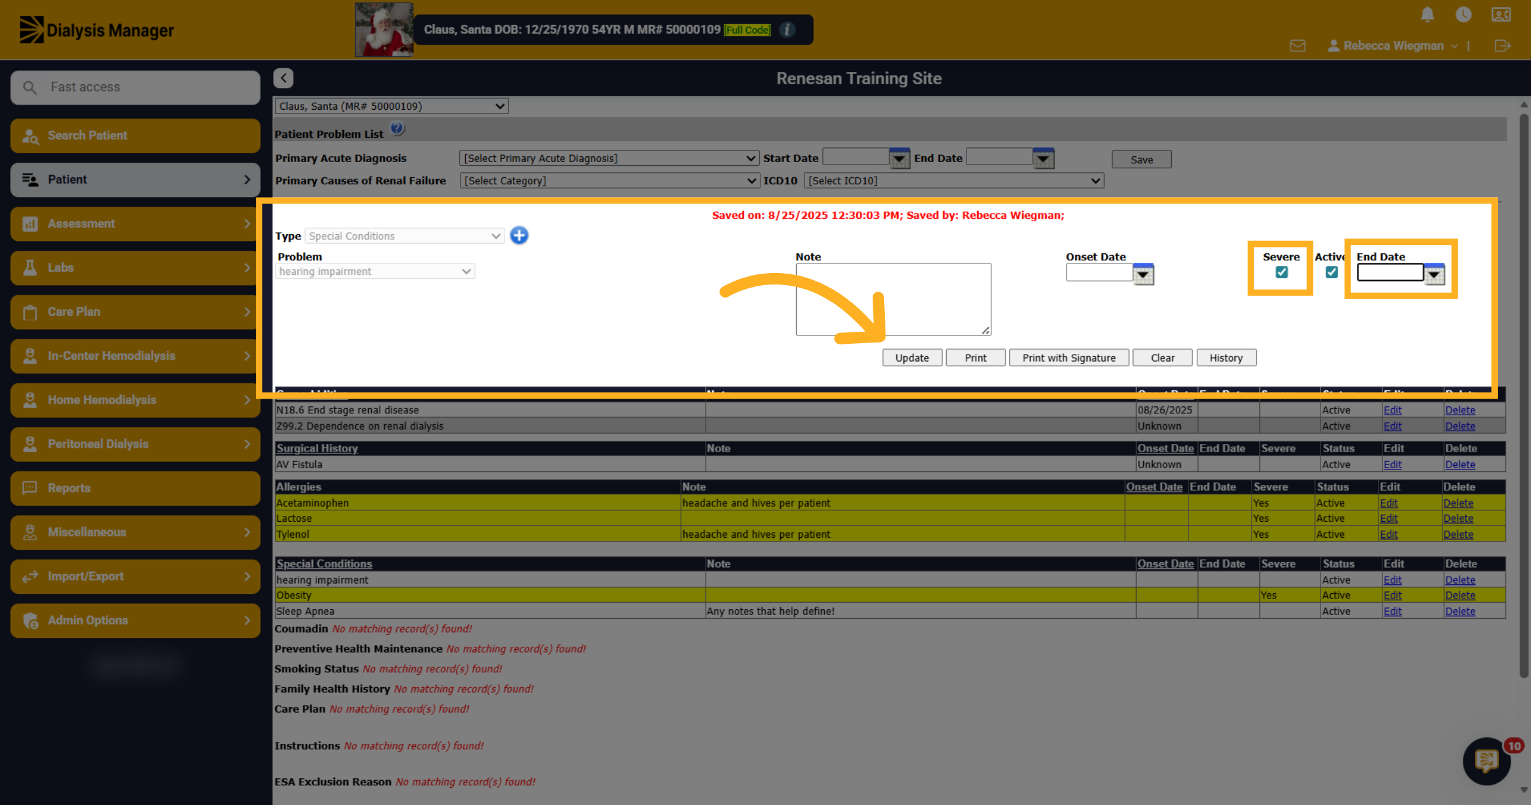The image size is (1531, 805).
Task: Click the Save button for diagnosis
Action: point(1142,159)
